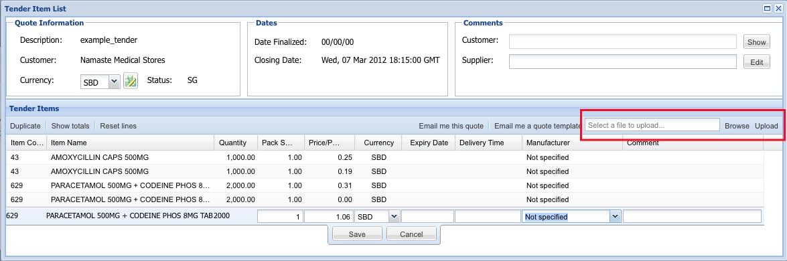This screenshot has width=787, height=261.
Task: Click the Delivery Time field in edit row
Action: (488, 217)
